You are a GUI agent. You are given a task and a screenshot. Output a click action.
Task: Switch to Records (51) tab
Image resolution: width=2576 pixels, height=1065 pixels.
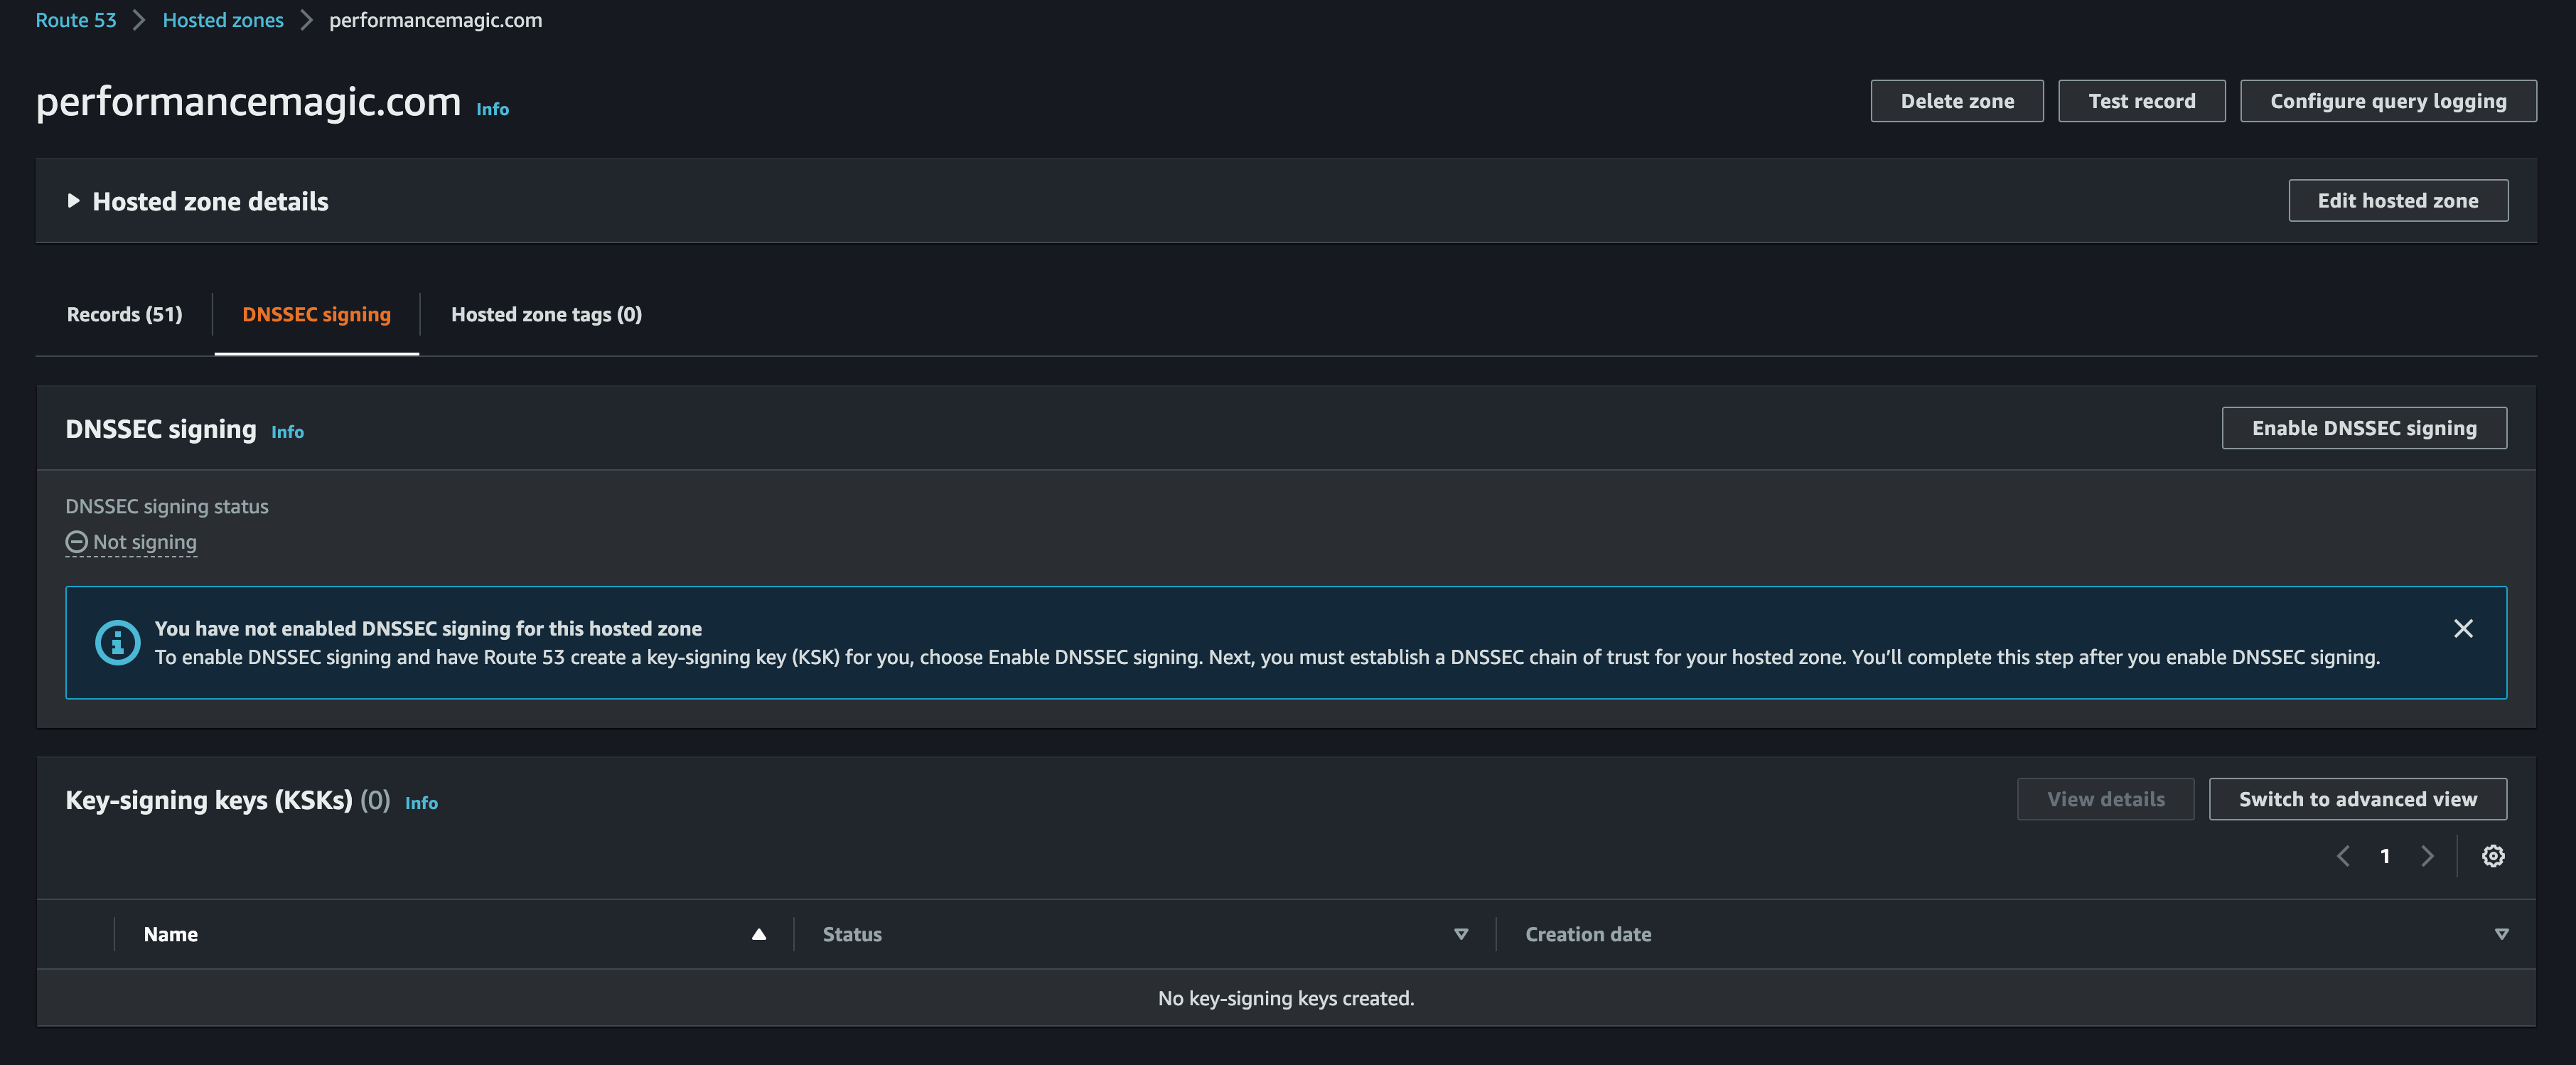coord(124,314)
